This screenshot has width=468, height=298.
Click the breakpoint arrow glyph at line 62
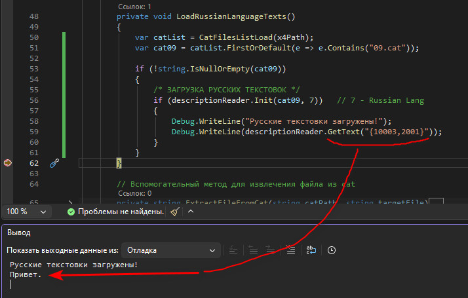7,163
